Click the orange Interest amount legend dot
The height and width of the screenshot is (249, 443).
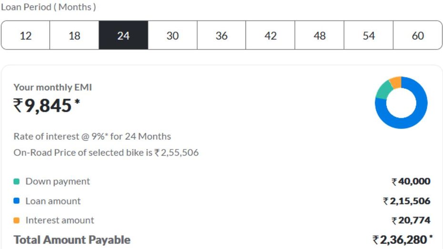(16, 220)
